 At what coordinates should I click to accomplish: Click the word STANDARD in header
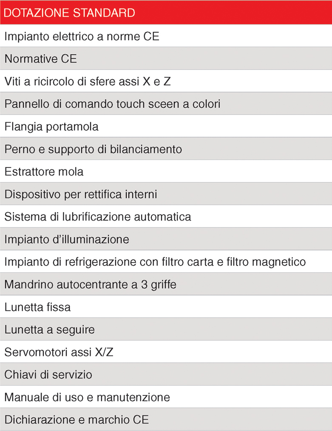(x=104, y=13)
